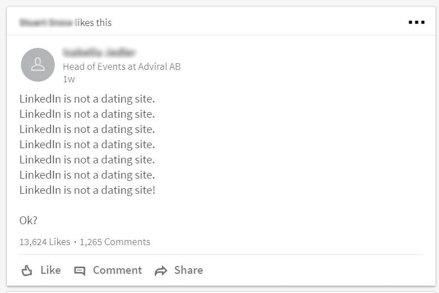Click the arrow Share icon

pyautogui.click(x=161, y=270)
